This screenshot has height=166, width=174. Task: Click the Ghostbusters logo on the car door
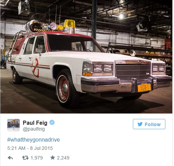35,68
